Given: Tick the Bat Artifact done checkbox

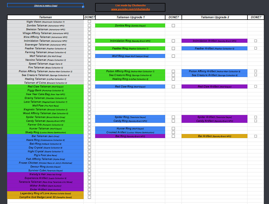Looking at the screenshot, I should pyautogui.click(x=256, y=136).
